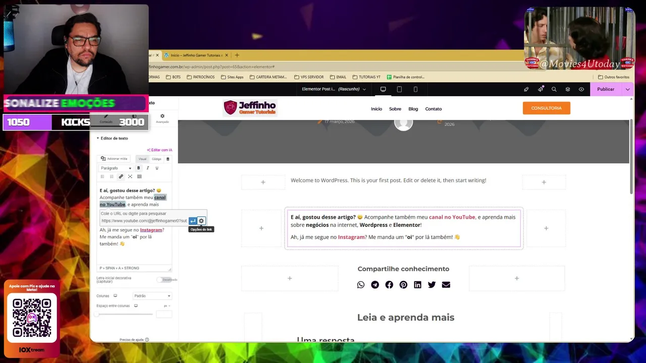Image resolution: width=646 pixels, height=363 pixels.
Task: Open distraction-free fullscreen editor icon
Action: 130,176
